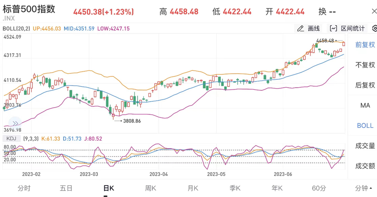Open chart settings gear icon
The height and width of the screenshot is (197, 377).
pos(374,28)
